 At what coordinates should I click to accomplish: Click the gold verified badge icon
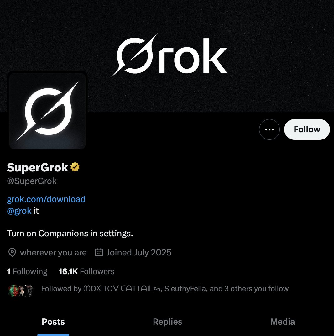(x=75, y=167)
